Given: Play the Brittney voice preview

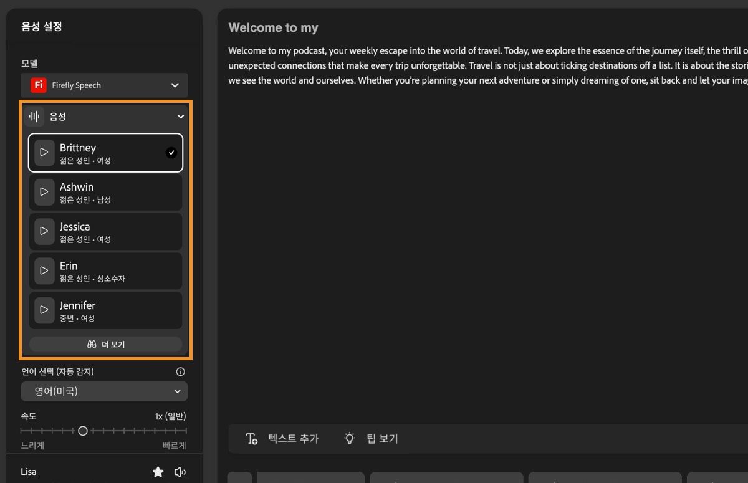Looking at the screenshot, I should tap(44, 153).
